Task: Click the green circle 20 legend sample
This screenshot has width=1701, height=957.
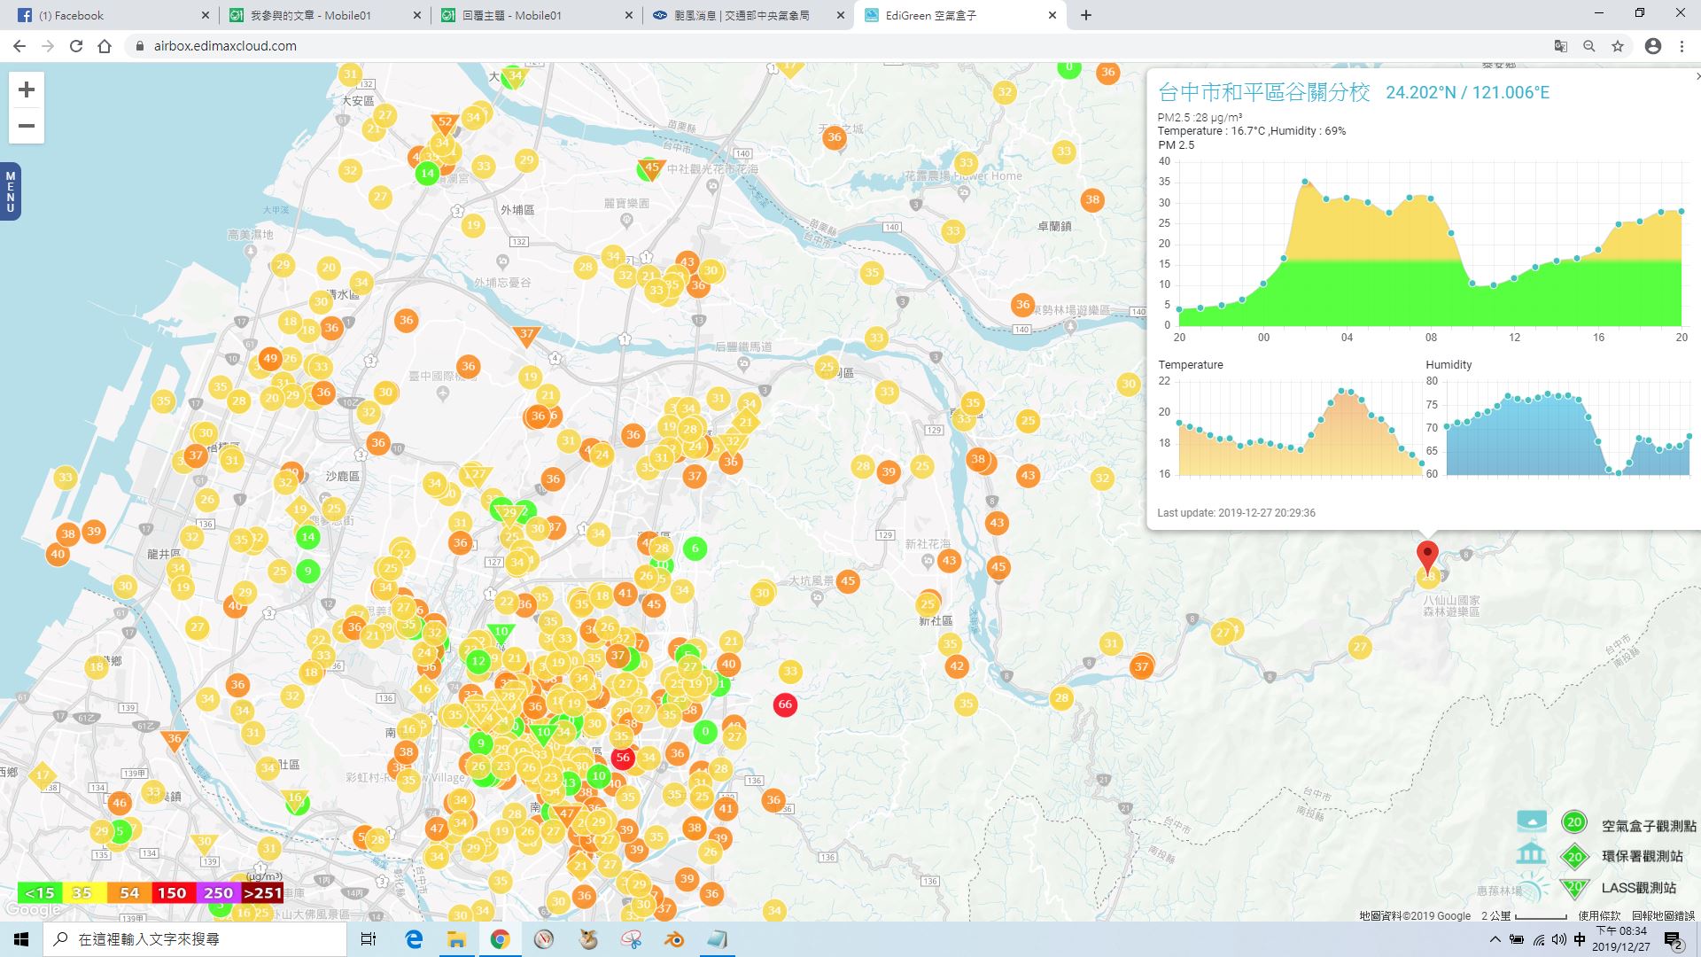Action: pyautogui.click(x=1574, y=822)
